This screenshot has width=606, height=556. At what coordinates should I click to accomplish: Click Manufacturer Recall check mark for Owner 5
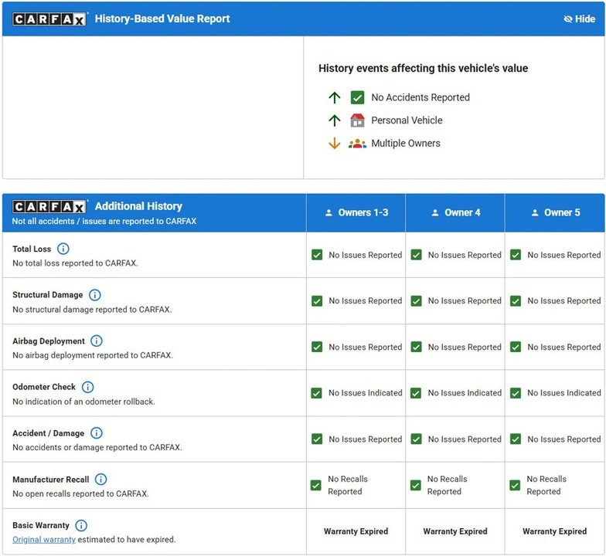(515, 485)
